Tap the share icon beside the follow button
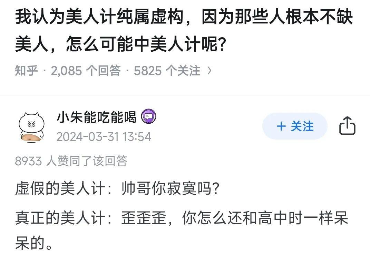370x257 pixels. [347, 126]
